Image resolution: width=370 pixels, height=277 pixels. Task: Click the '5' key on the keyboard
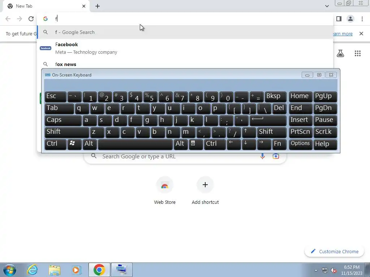(150, 97)
